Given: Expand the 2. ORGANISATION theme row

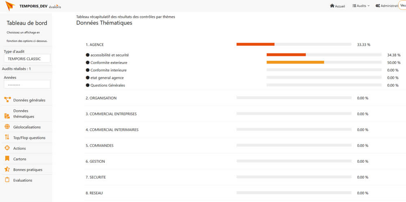Looking at the screenshot, I should click(x=101, y=98).
